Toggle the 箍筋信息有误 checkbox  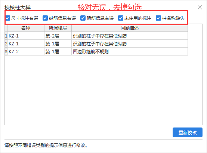tap(83, 18)
